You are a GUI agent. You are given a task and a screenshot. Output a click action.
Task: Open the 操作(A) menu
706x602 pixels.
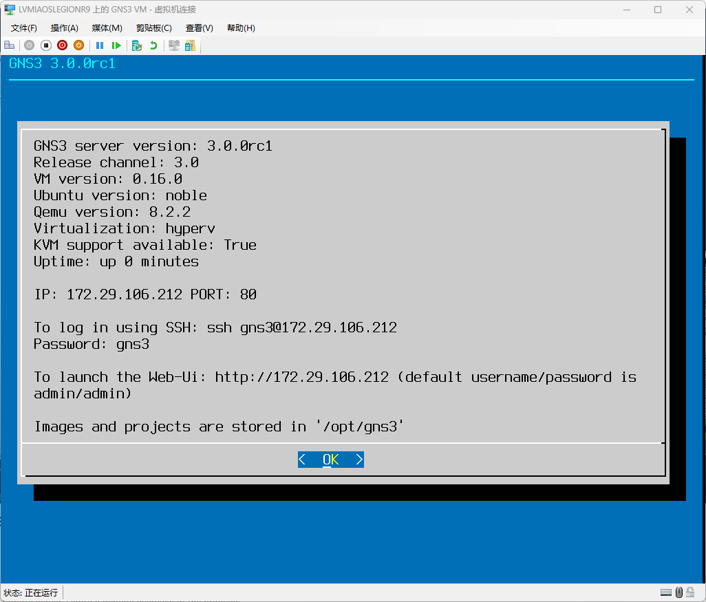65,28
